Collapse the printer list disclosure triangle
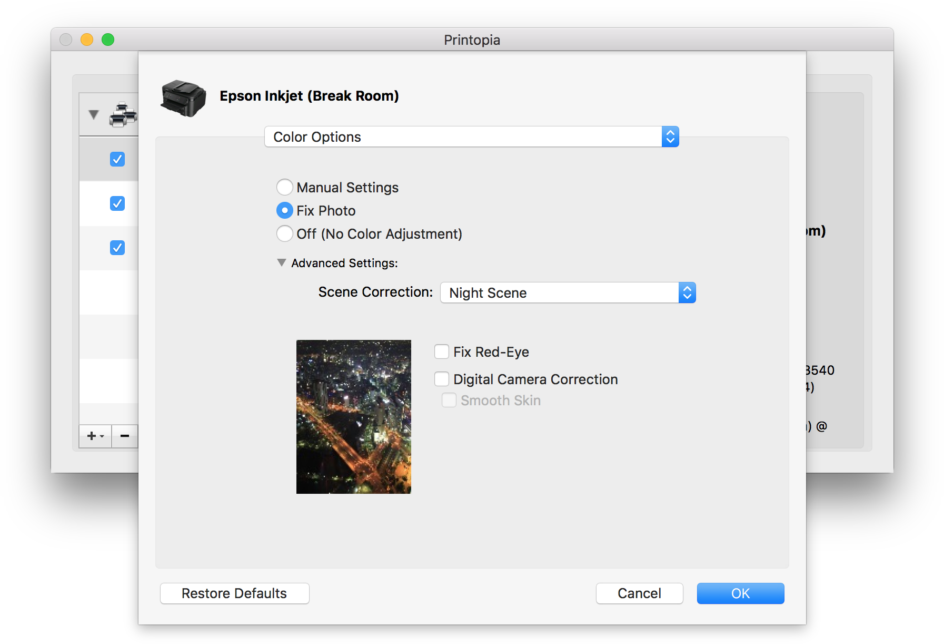 (x=94, y=114)
